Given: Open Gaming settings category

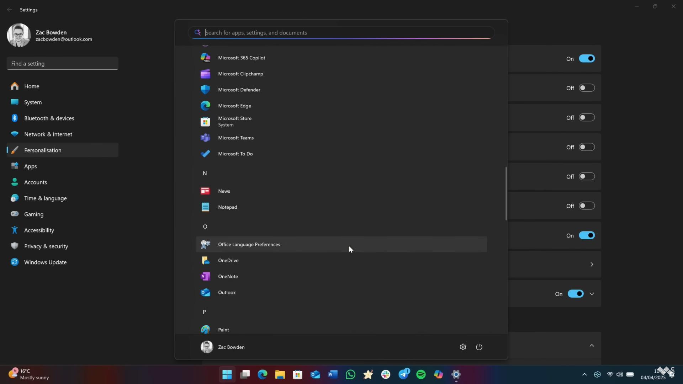Looking at the screenshot, I should [63, 214].
